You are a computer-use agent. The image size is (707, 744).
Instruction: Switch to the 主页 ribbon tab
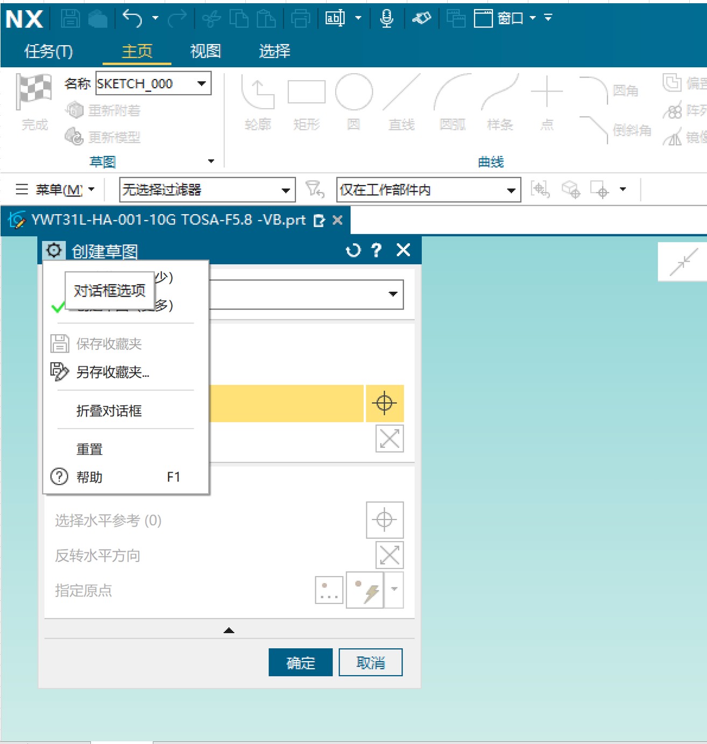click(137, 51)
